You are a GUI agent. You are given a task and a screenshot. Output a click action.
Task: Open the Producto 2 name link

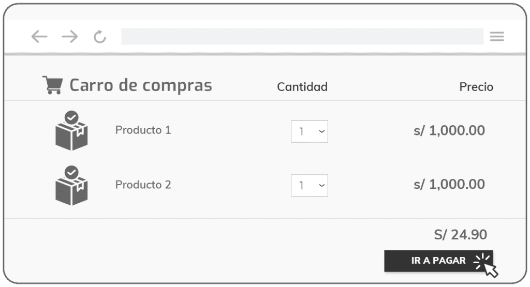tap(143, 185)
